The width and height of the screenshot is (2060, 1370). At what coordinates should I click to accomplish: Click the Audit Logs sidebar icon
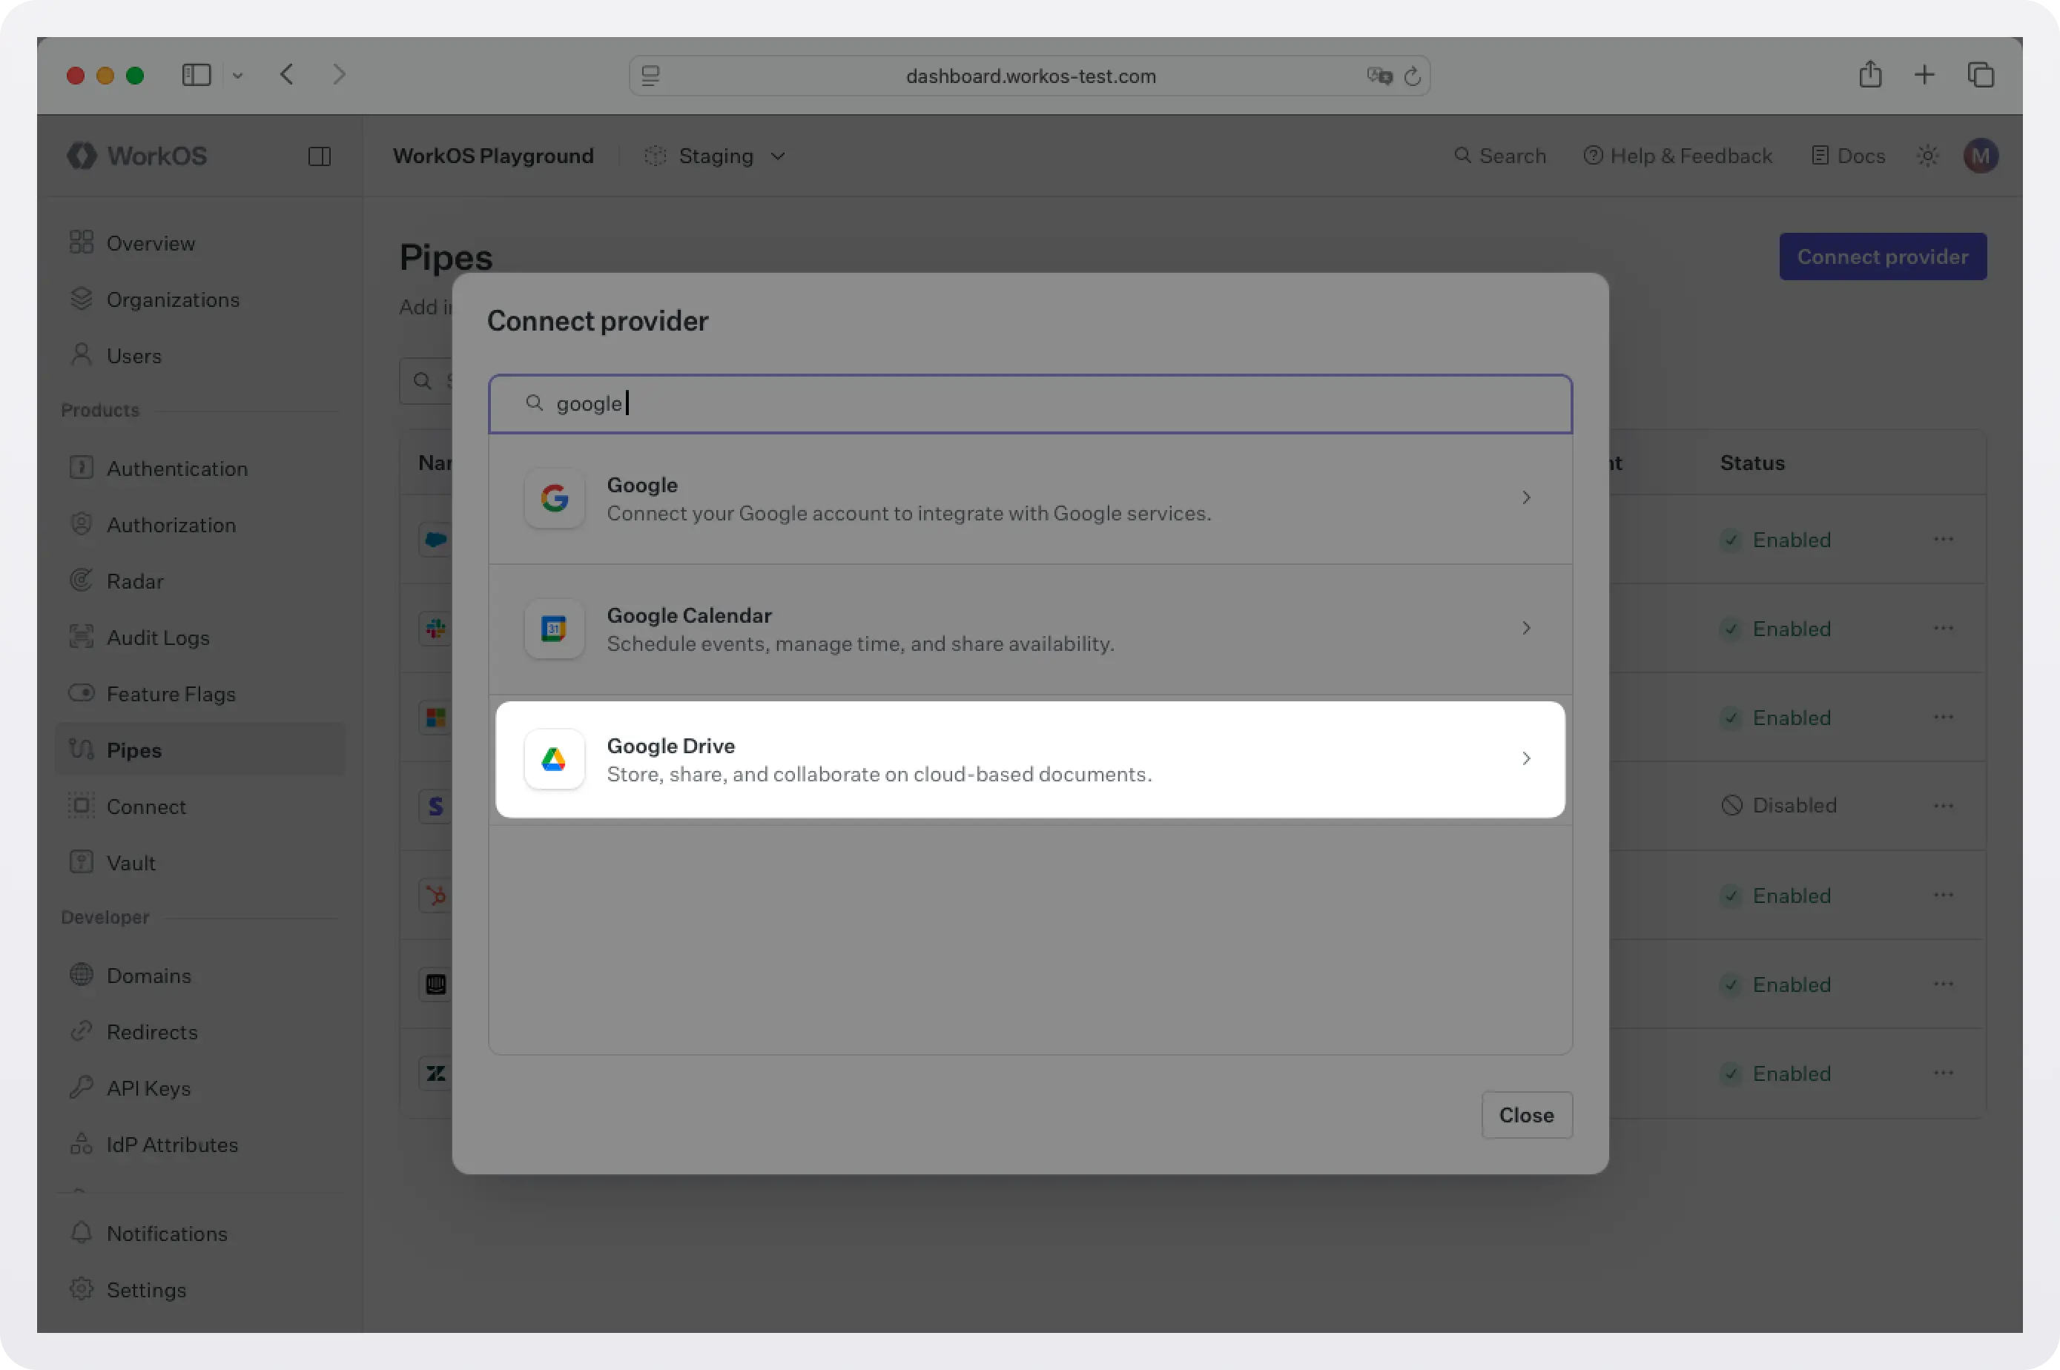tap(82, 637)
